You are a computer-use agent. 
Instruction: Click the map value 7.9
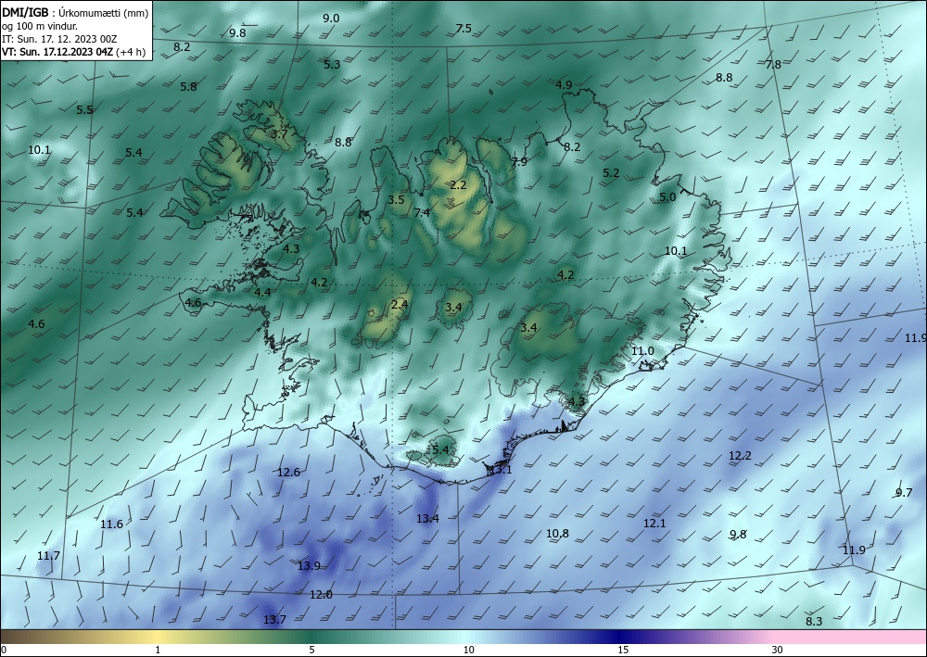coord(519,162)
